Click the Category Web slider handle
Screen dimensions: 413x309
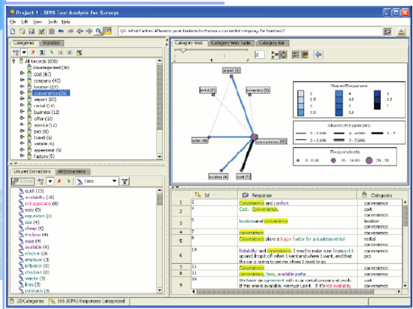tap(183, 50)
